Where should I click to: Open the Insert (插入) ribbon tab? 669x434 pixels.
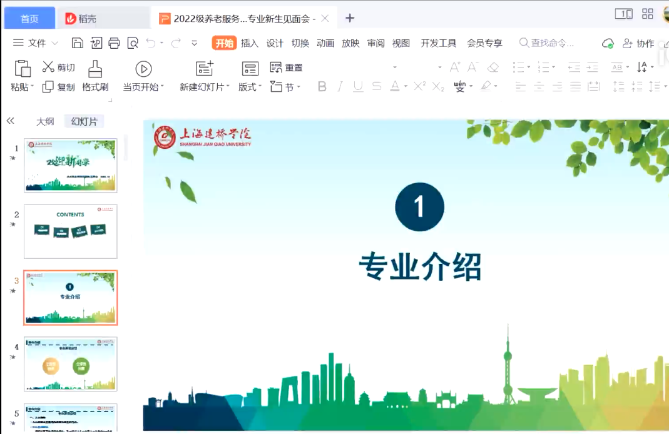pos(250,43)
